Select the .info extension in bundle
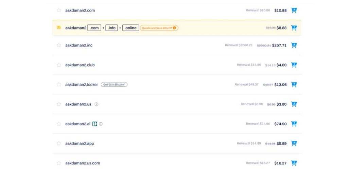This screenshot has width=348, height=174. pos(111,28)
